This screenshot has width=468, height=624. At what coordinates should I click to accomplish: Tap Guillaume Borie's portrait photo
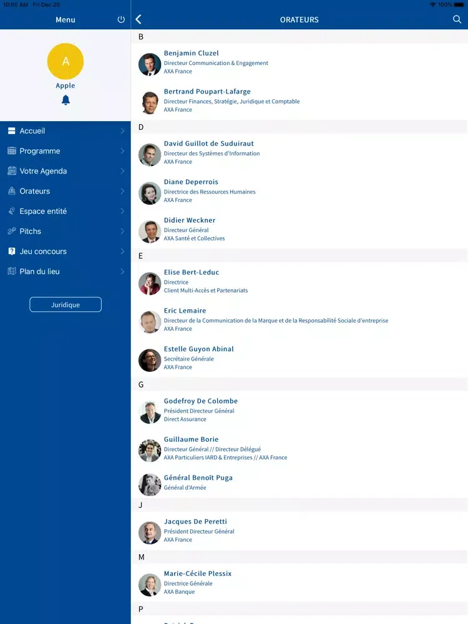[x=150, y=451]
